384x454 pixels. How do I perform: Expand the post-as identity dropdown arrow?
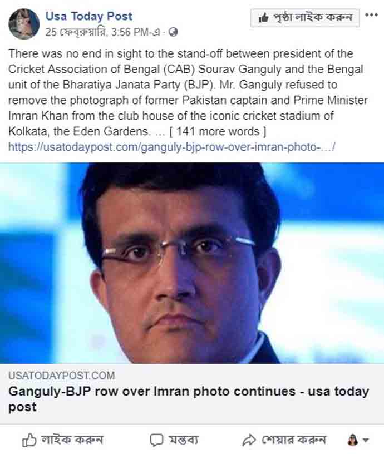pos(366,441)
